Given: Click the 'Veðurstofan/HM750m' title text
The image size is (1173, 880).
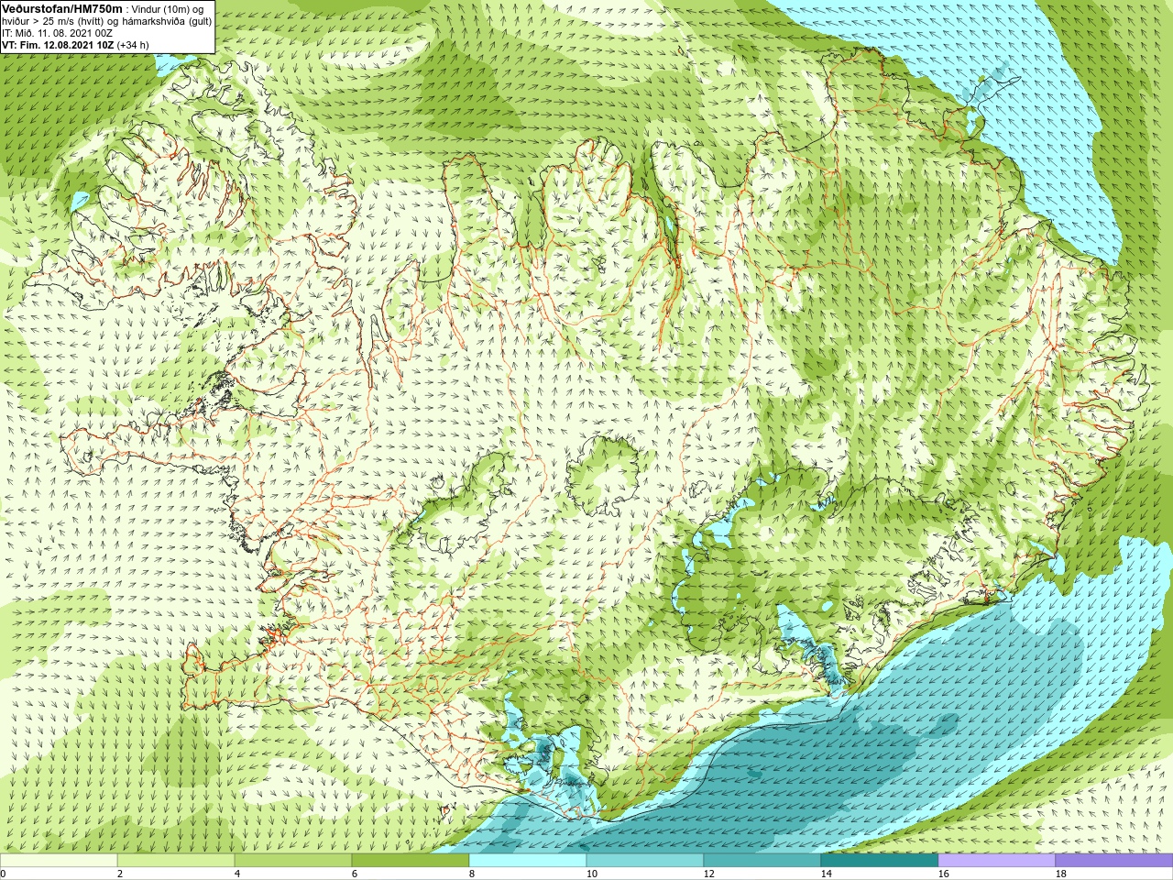Looking at the screenshot, I should [62, 8].
